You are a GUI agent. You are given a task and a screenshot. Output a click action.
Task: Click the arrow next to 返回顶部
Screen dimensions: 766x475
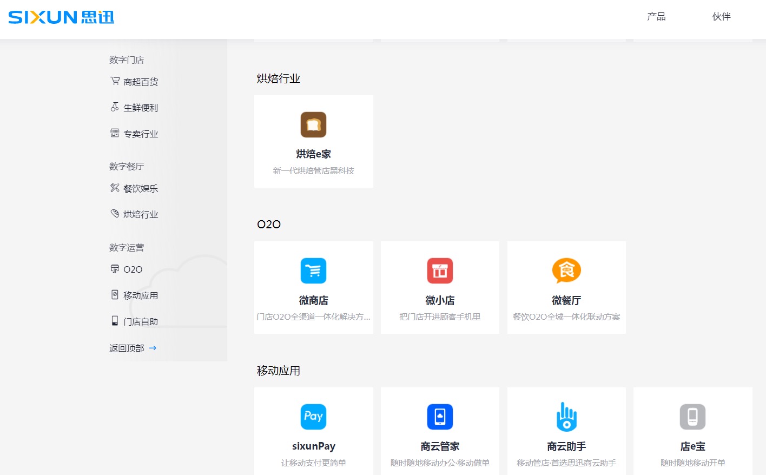coord(153,348)
